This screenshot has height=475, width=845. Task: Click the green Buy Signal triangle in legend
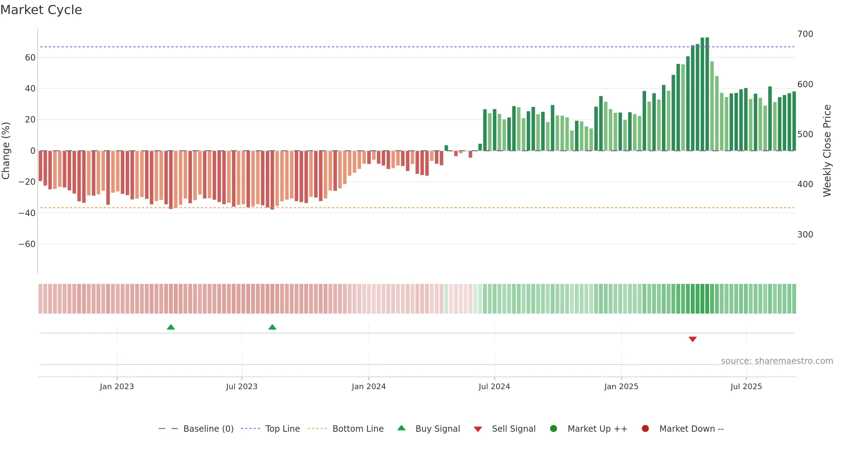click(401, 428)
